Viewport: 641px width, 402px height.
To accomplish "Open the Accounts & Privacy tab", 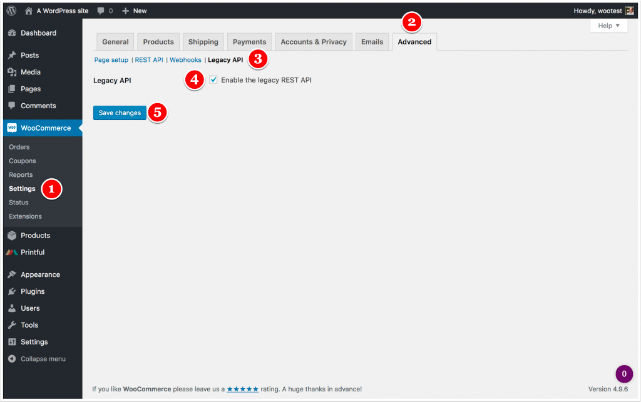I will coord(313,41).
